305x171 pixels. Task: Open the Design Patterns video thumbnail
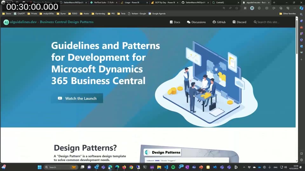point(189,154)
